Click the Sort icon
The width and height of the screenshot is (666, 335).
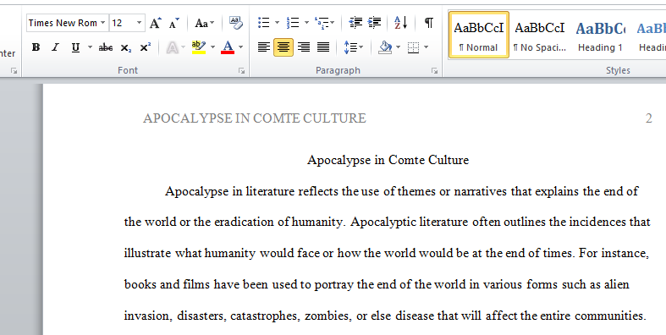pos(401,23)
